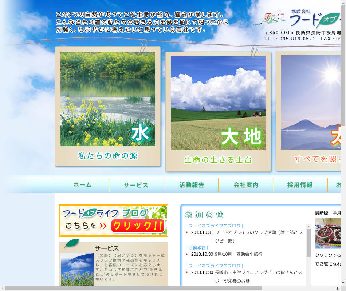Click the horizontal scrollbar left arrow
The height and width of the screenshot is (291, 346).
(x=3, y=288)
